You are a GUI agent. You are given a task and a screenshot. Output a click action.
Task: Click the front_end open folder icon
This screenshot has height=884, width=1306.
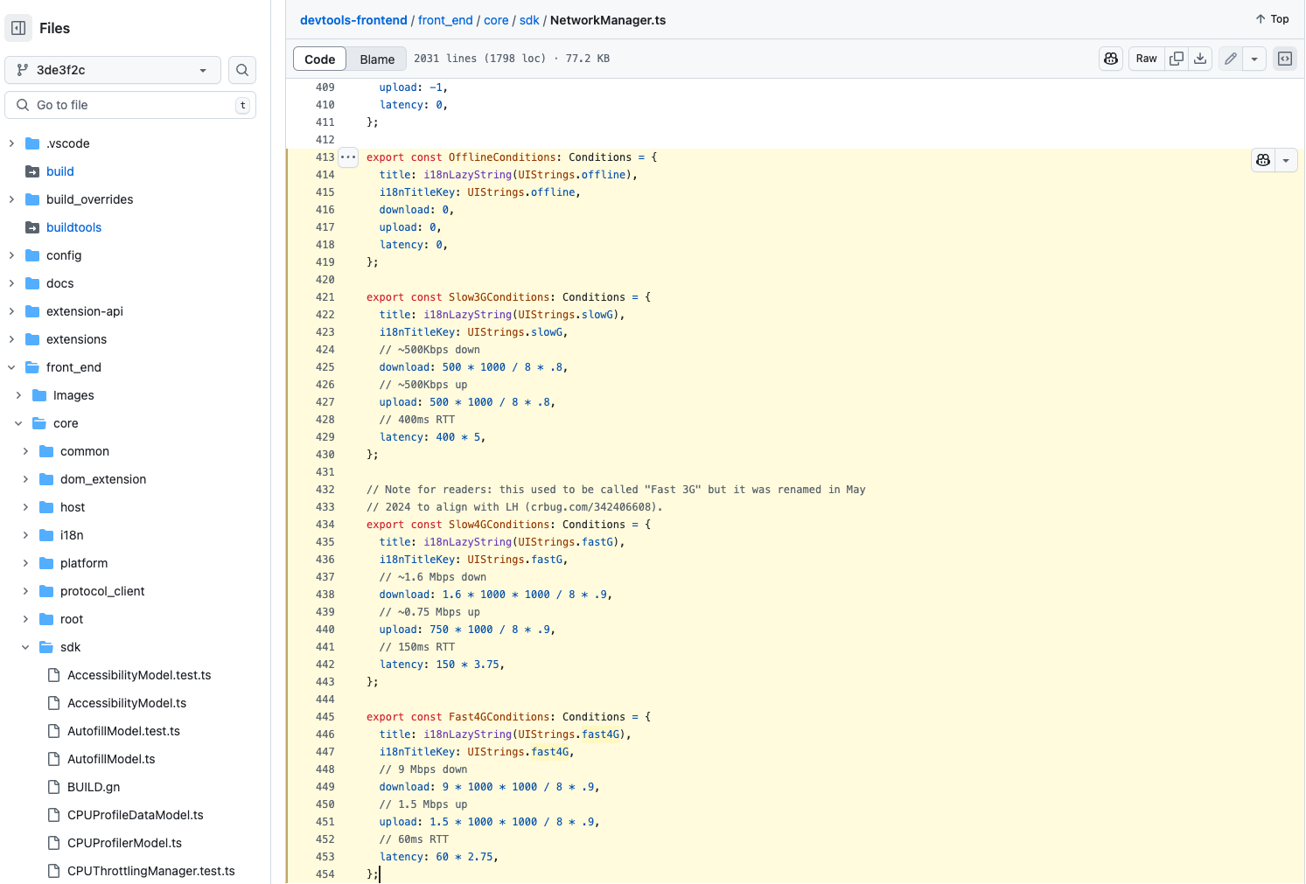point(32,367)
